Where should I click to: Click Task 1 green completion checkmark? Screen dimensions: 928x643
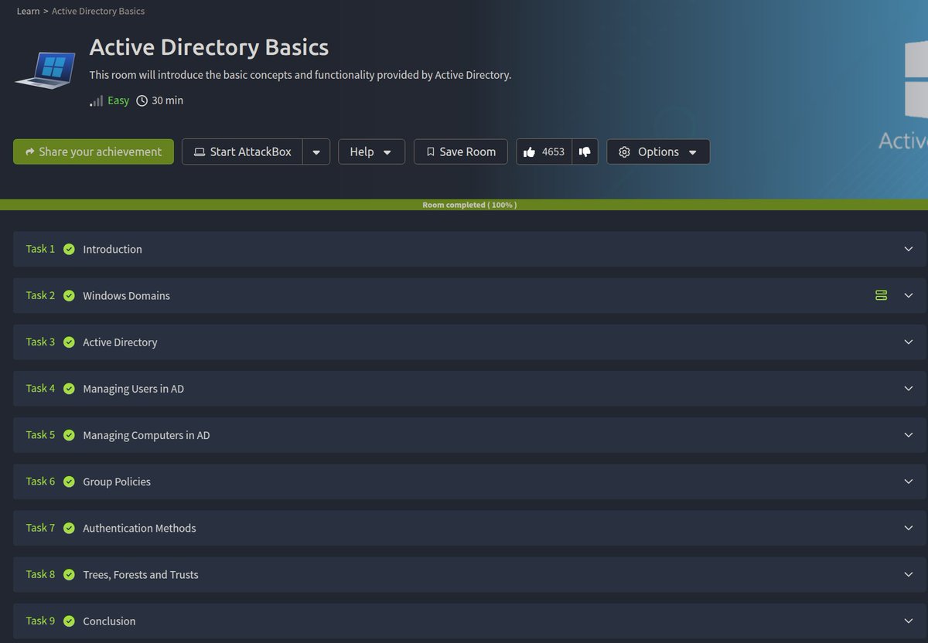pyautogui.click(x=69, y=249)
